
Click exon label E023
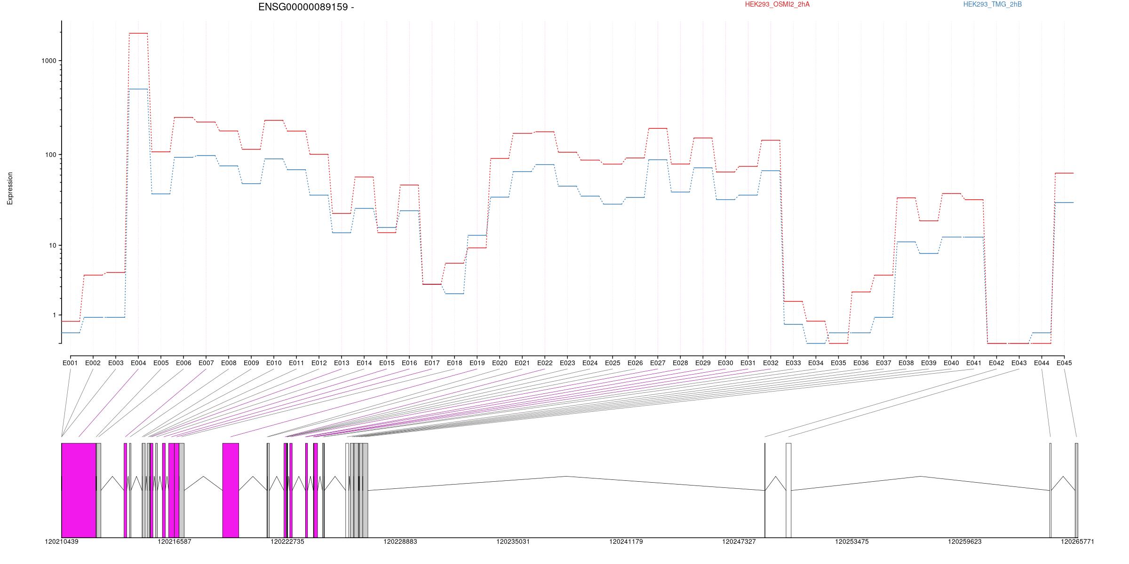point(567,363)
